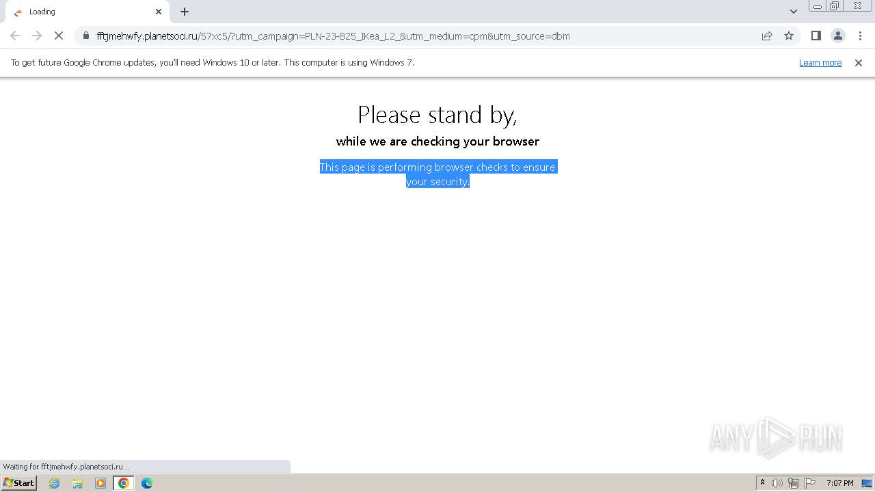
Task: Open Windows Explorer folder from taskbar
Action: pos(77,483)
